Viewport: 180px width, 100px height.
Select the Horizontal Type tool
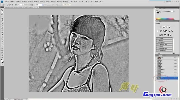pos(2,44)
